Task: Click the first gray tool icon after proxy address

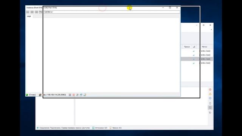Action: pyautogui.click(x=70, y=95)
